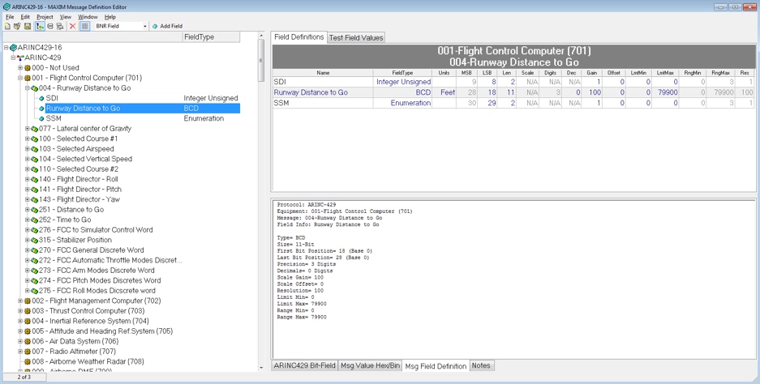Click the equipment icon beside 008 - Airborne Weather Radar
760x384 pixels.
tap(28, 362)
